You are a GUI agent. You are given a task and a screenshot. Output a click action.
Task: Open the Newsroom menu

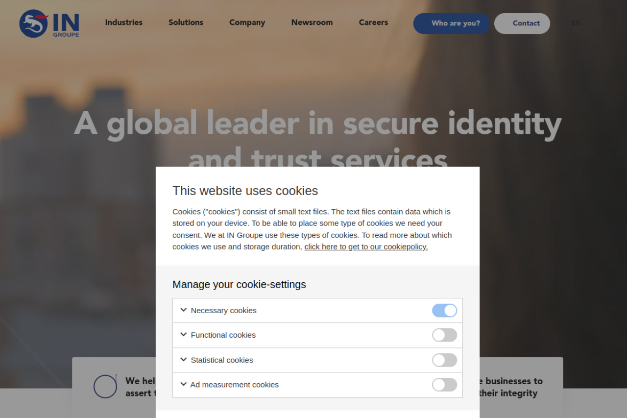point(312,23)
